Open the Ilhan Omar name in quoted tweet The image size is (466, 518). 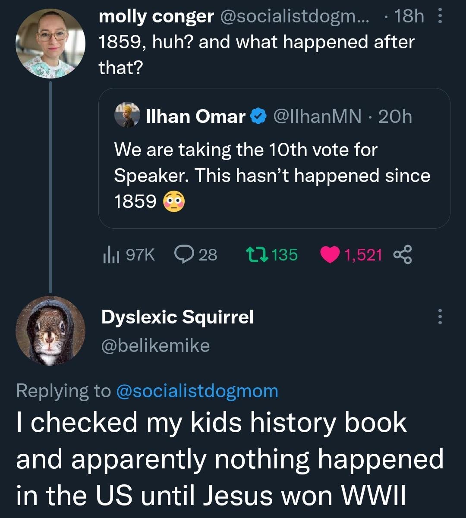point(196,116)
